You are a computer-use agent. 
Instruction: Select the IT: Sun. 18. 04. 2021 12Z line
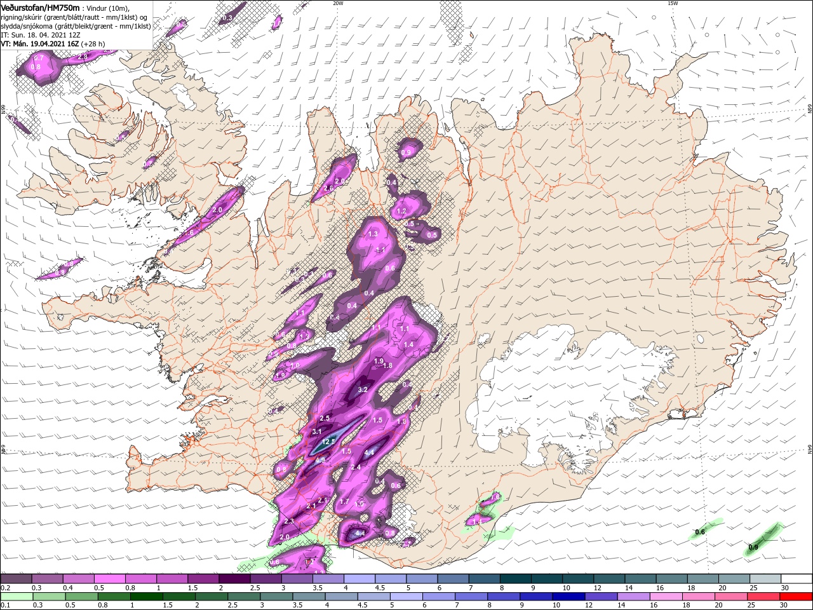point(40,35)
